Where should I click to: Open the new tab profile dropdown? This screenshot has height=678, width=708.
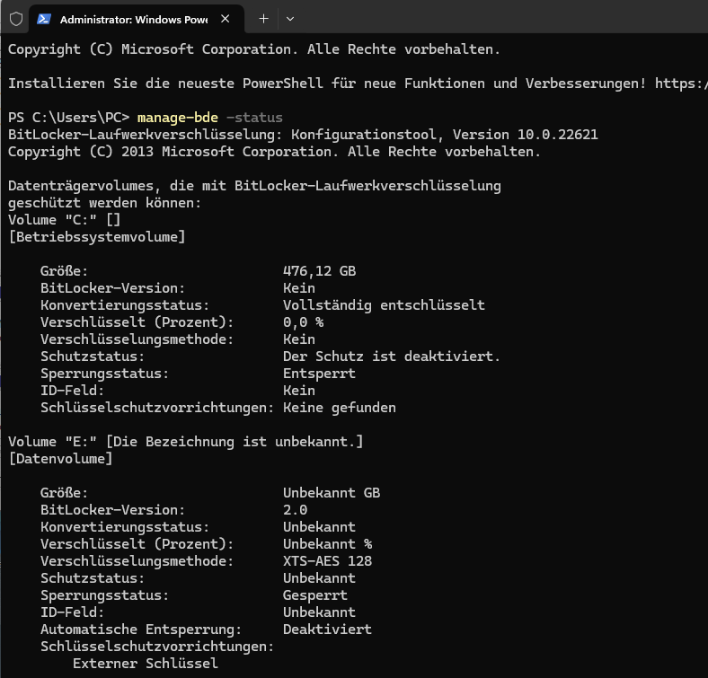[290, 19]
